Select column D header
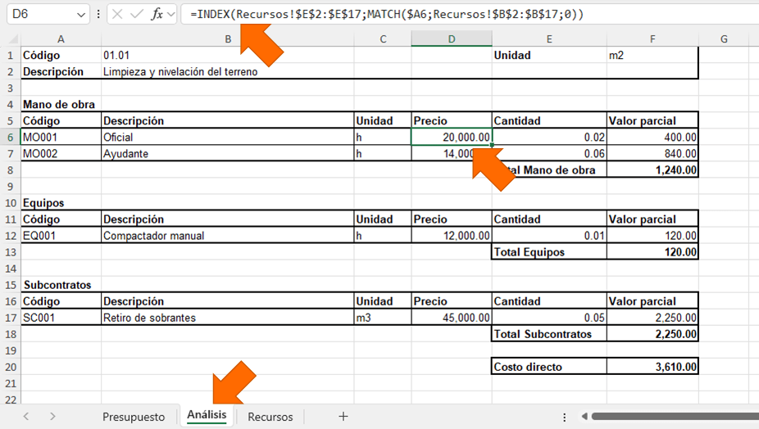Viewport: 759px width, 429px height. pyautogui.click(x=452, y=39)
